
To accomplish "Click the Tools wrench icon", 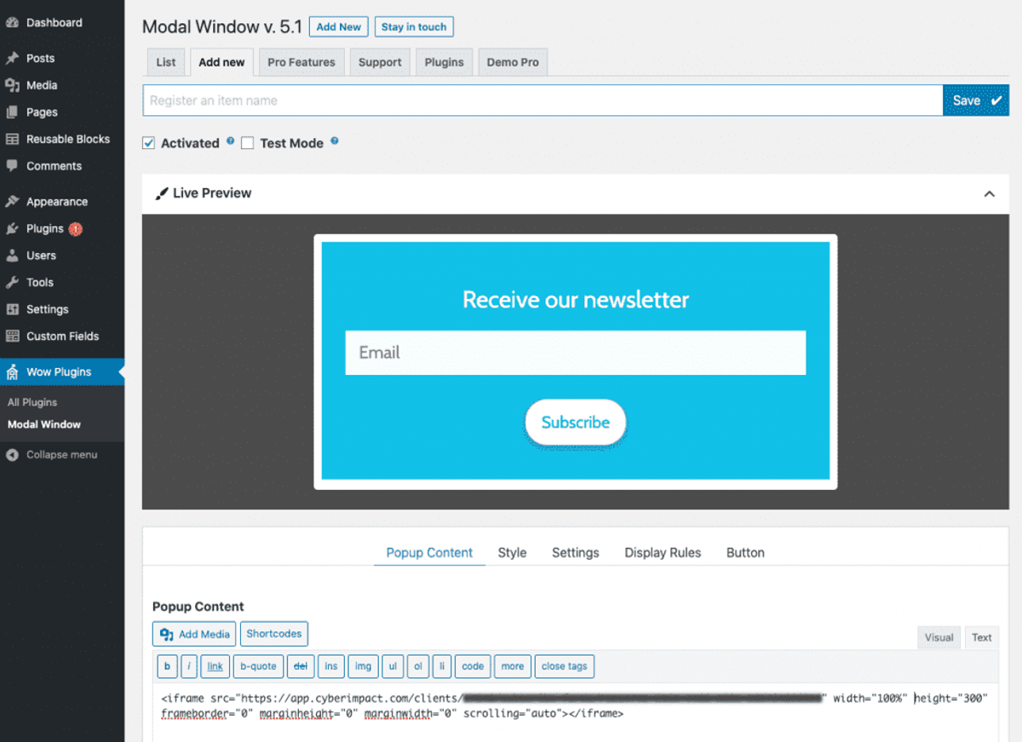I will click(x=12, y=283).
